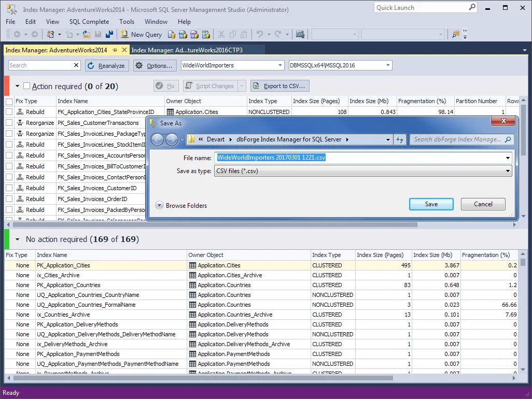Click the DMX query icon
Image resolution: width=532 pixels, height=399 pixels.
(x=194, y=34)
